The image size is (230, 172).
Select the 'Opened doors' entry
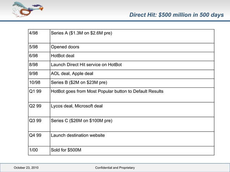pyautogui.click(x=65, y=47)
